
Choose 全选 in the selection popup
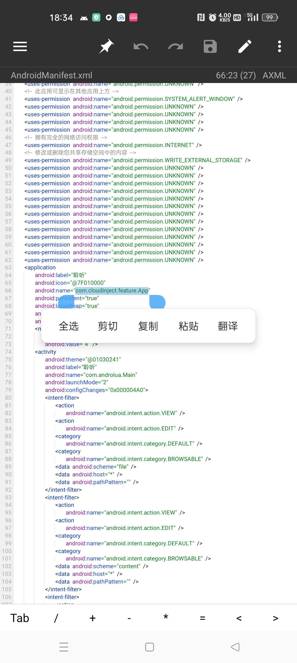69,326
